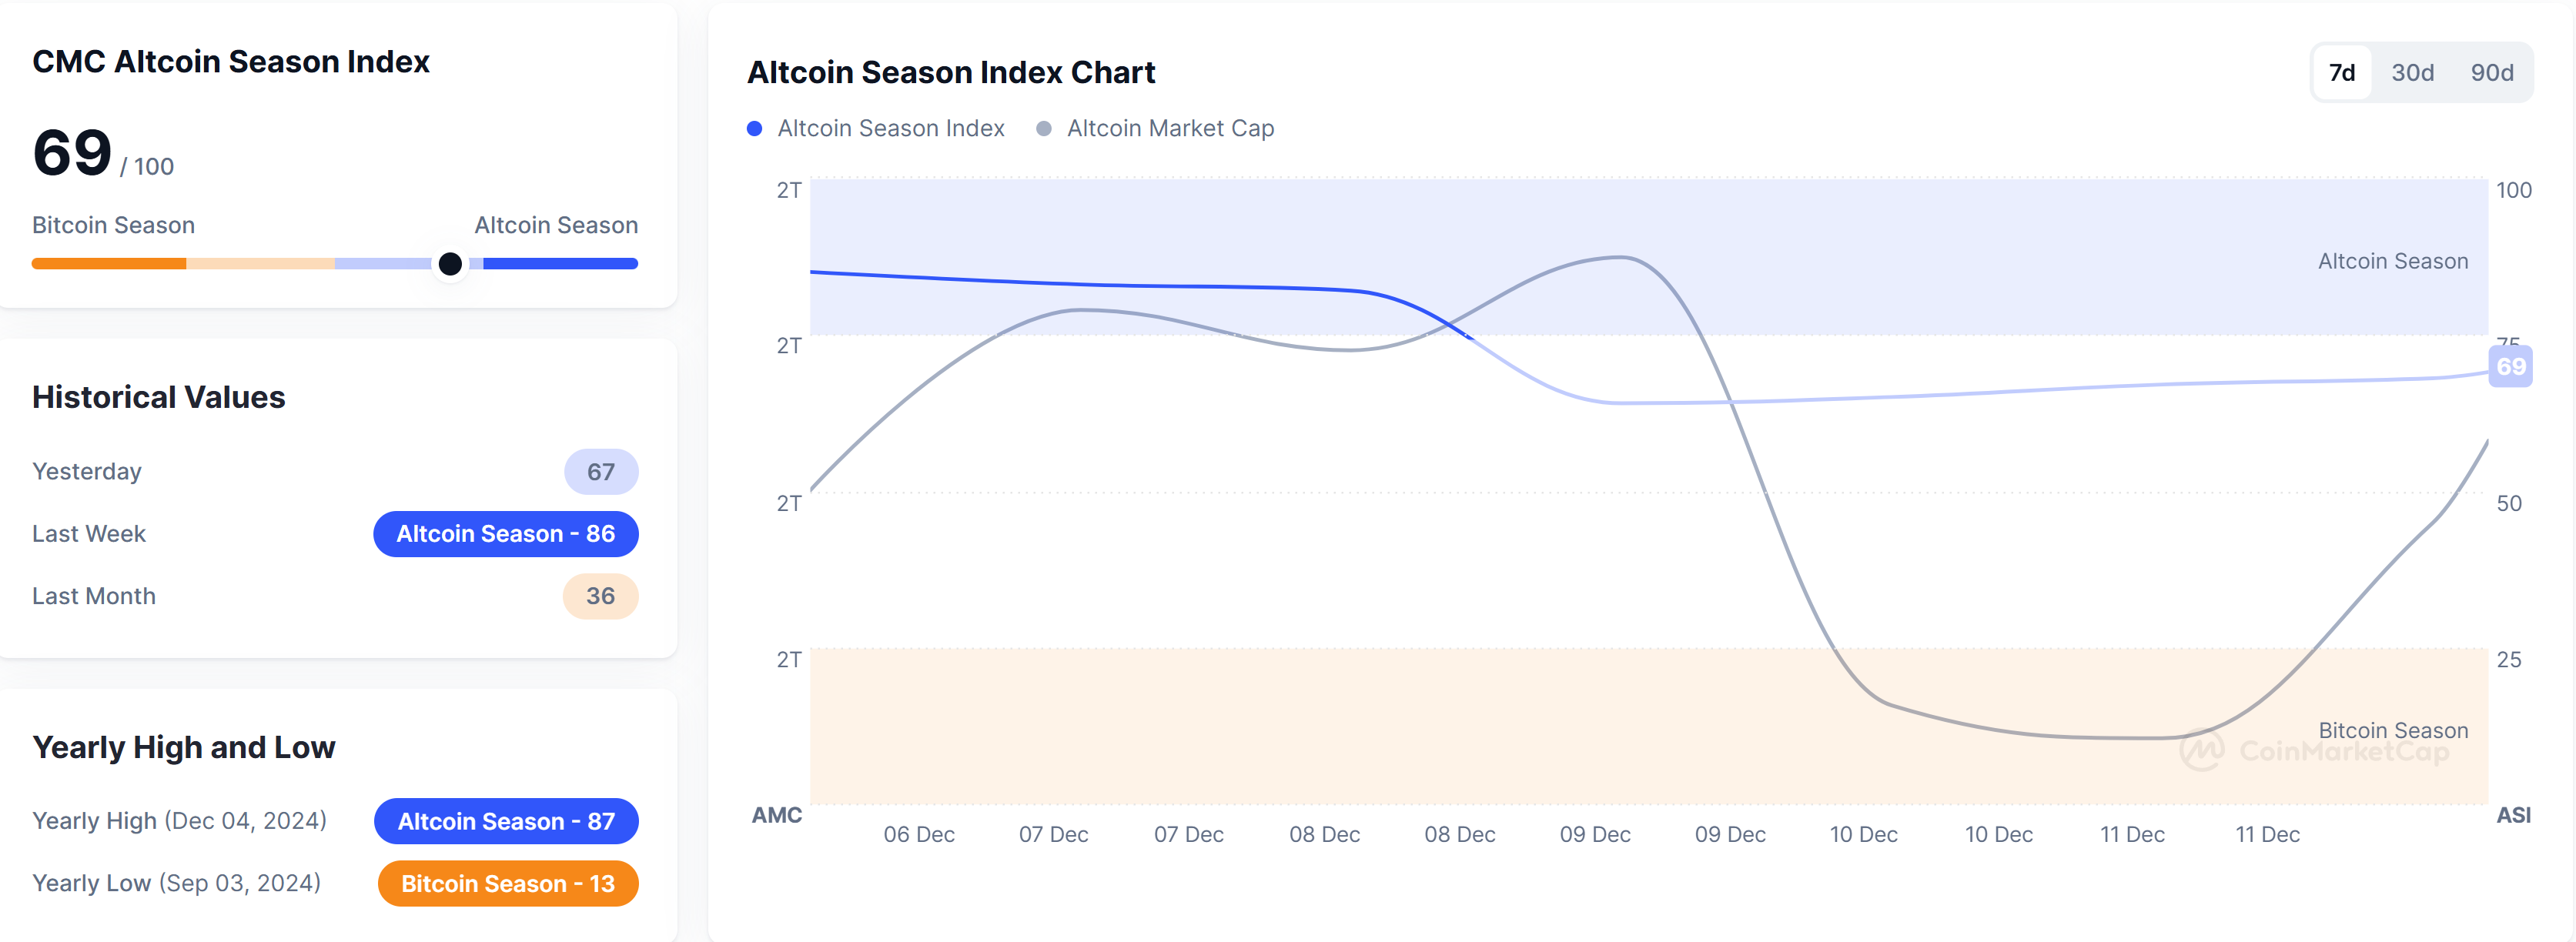Screen dimensions: 2576x942
Task: Click the Altcoin Season Index legend label
Action: [x=890, y=129]
